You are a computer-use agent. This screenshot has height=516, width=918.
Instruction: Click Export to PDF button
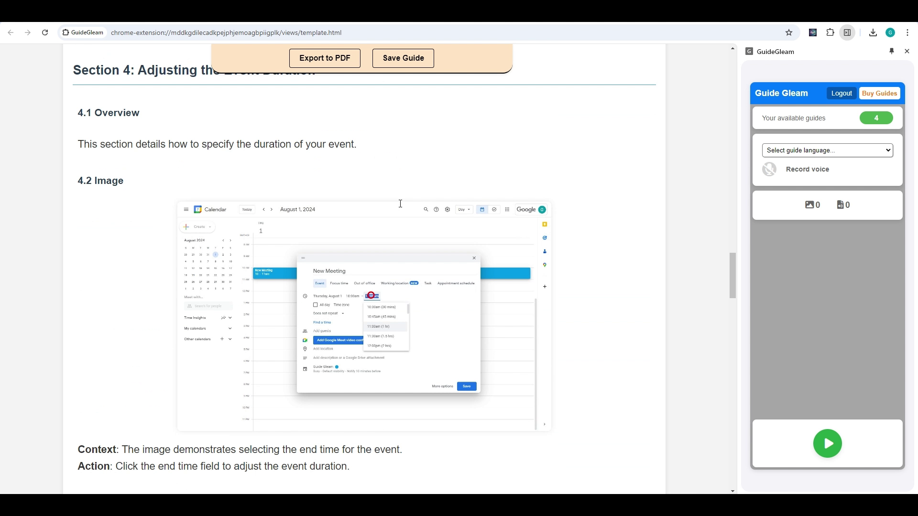coord(325,58)
